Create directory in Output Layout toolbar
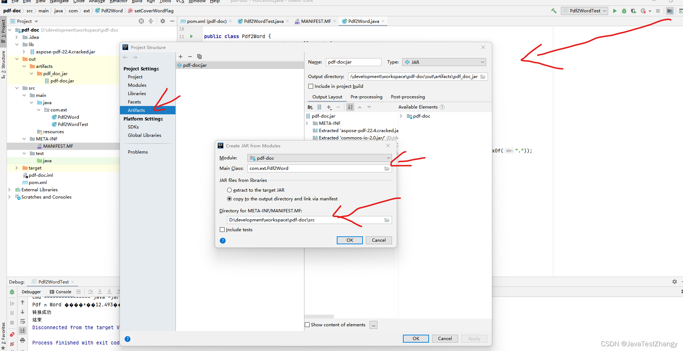Screen dimensions: 683x351 pyautogui.click(x=310, y=107)
